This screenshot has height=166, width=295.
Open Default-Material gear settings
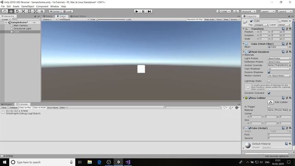click(x=290, y=143)
